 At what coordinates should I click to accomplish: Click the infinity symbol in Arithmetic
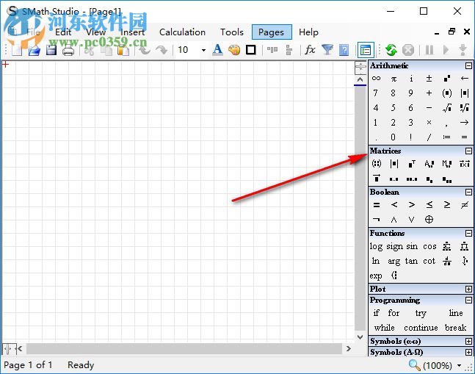point(376,78)
